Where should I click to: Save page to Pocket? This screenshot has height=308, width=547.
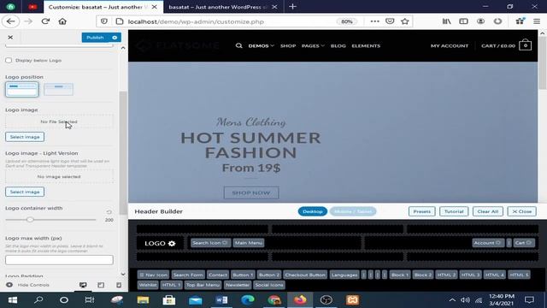pos(390,21)
